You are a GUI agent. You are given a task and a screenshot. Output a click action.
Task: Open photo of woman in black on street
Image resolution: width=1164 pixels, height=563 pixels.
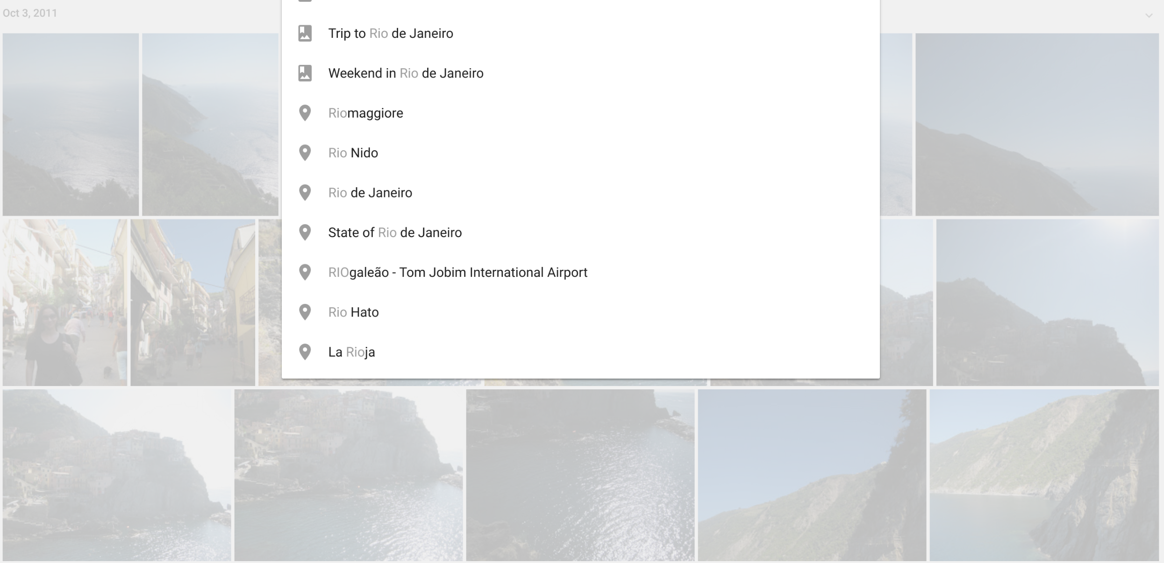click(64, 303)
